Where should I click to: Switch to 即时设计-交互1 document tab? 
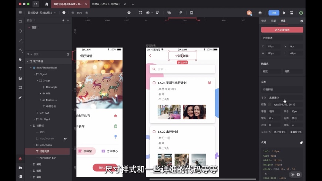coord(106,4)
